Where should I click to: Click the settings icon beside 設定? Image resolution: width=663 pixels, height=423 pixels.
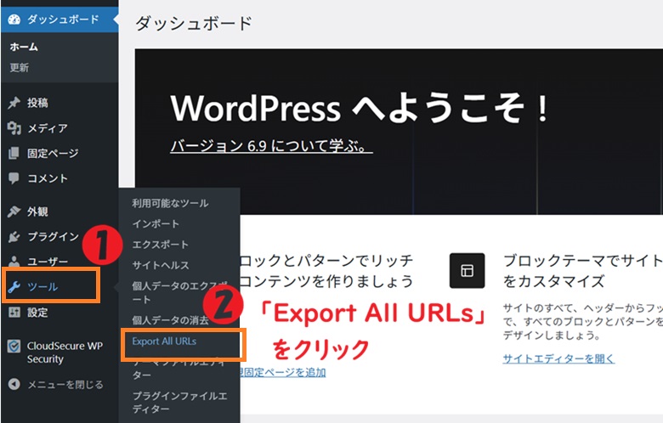pyautogui.click(x=14, y=313)
